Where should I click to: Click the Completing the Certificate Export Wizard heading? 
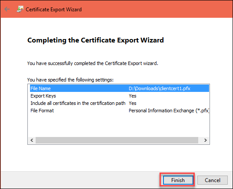(96, 40)
